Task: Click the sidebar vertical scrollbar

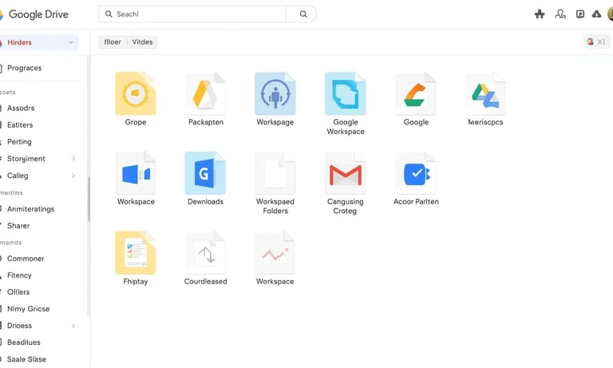Action: pyautogui.click(x=89, y=200)
